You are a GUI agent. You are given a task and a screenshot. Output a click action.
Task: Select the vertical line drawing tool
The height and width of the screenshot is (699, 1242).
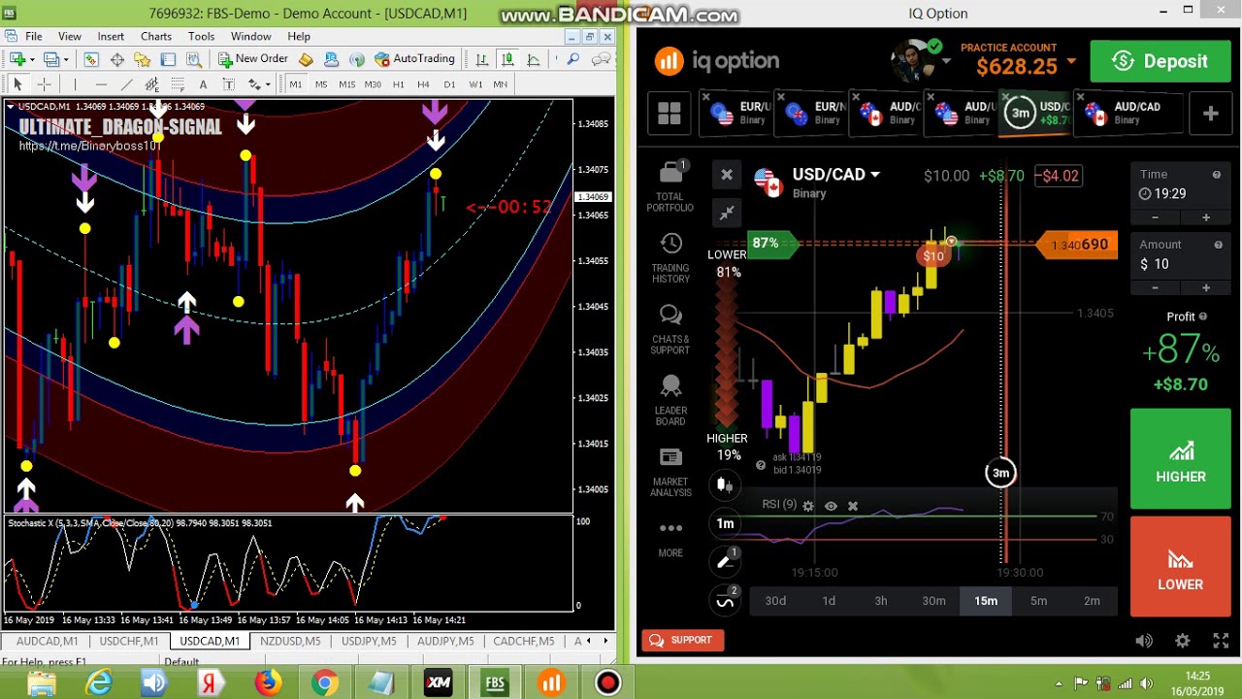pyautogui.click(x=75, y=84)
